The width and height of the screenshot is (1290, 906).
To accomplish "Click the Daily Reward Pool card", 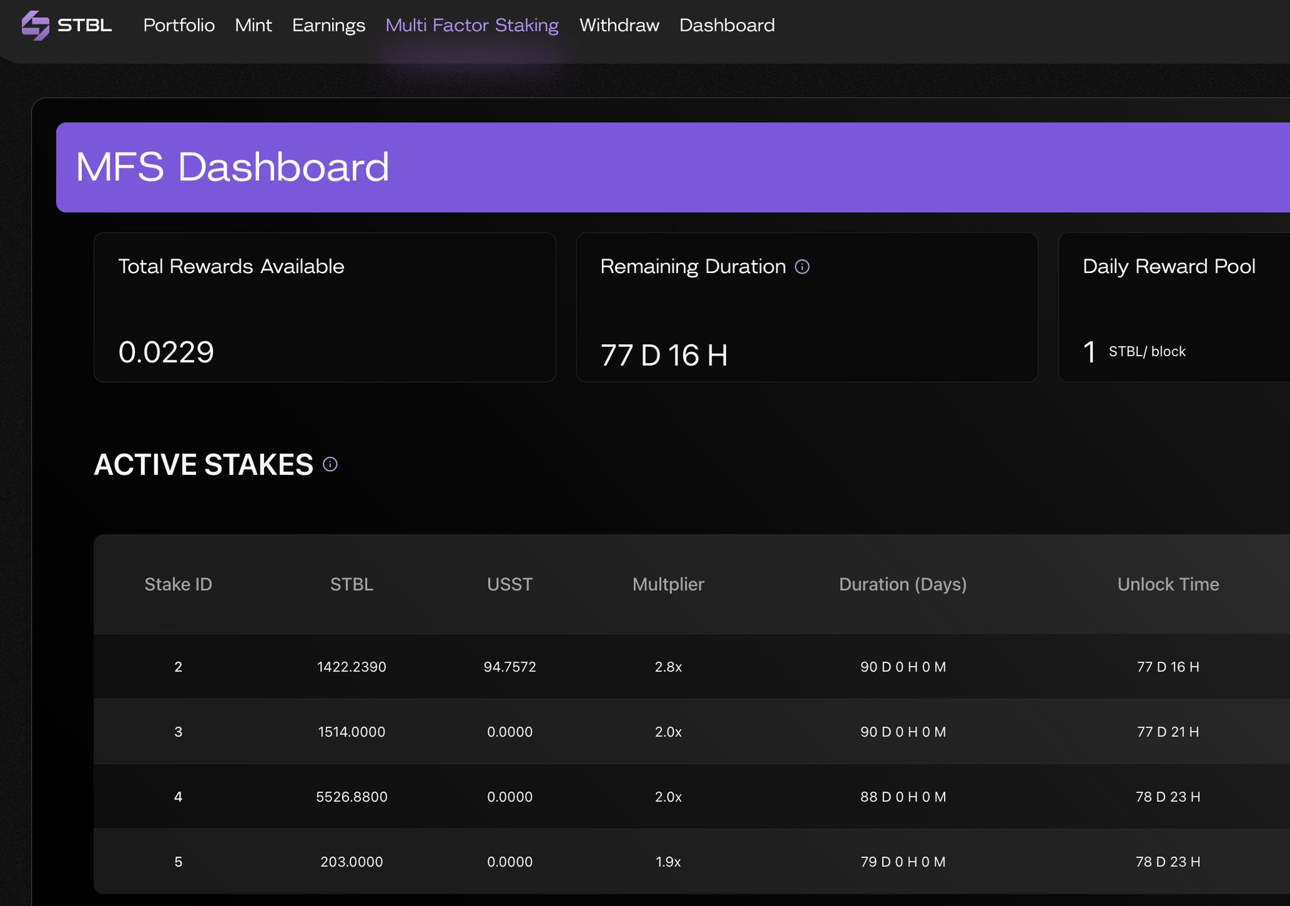I will tap(1172, 308).
